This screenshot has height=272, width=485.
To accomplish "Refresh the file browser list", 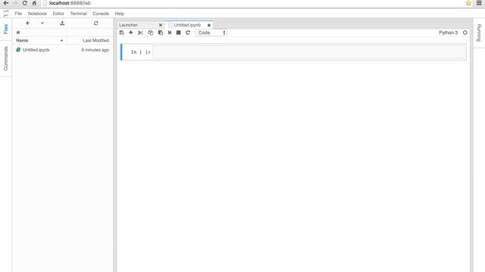I will [96, 23].
